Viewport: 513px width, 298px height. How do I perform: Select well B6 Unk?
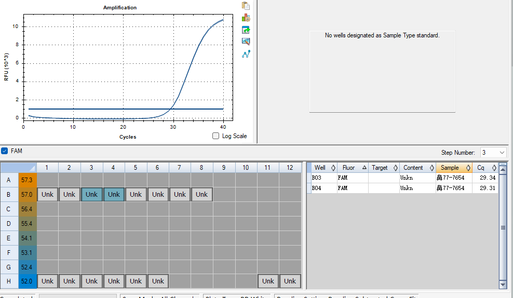coord(158,194)
